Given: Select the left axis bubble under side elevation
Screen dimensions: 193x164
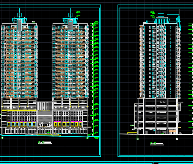Looking at the screenshot, I should pos(138,139).
